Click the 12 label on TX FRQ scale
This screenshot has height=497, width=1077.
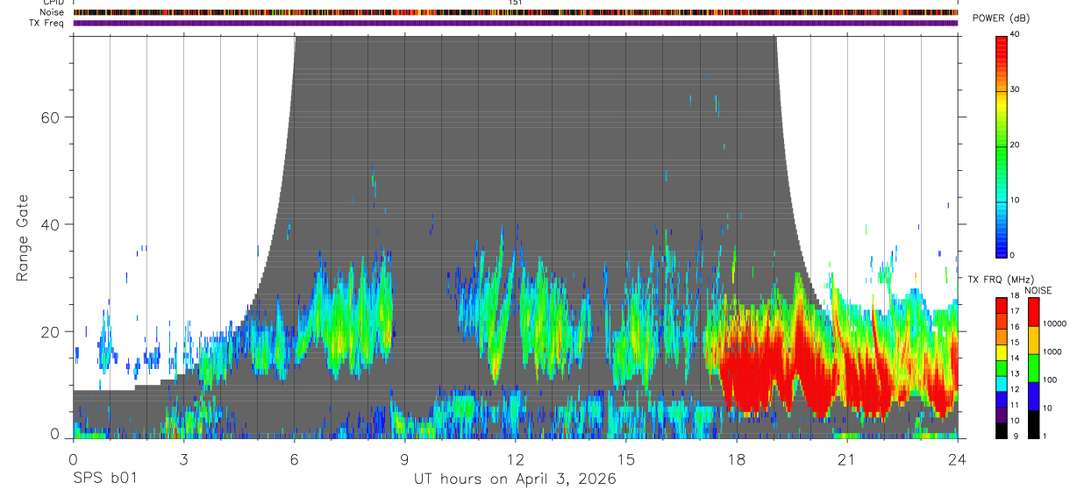click(1015, 389)
